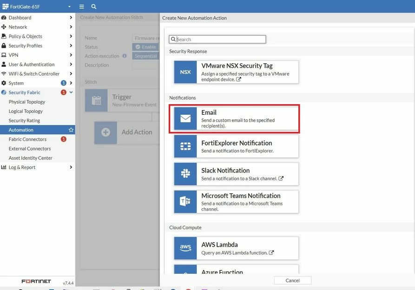This screenshot has height=290, width=415.
Task: Click the Policy & Objects icon
Action: (4, 36)
